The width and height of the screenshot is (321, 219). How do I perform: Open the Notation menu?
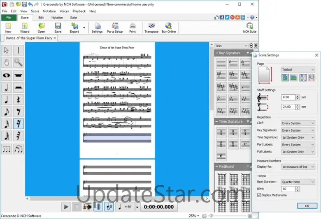point(49,11)
